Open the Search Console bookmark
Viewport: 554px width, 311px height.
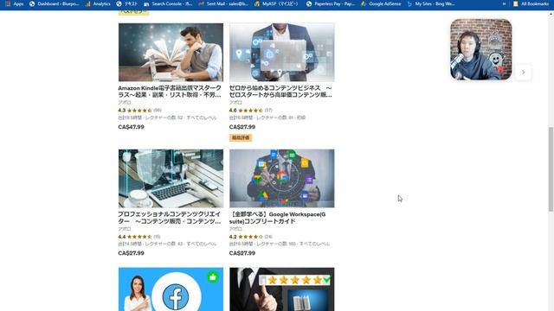pyautogui.click(x=168, y=3)
